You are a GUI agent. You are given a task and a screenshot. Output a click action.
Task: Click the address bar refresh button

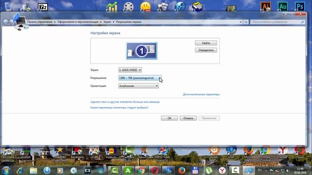click(246, 22)
